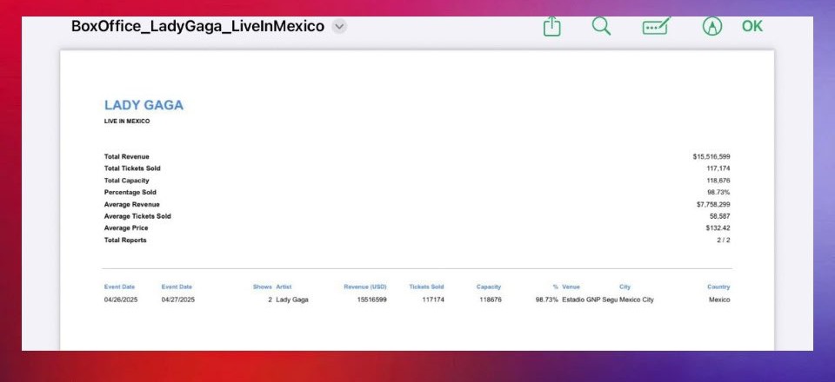This screenshot has width=835, height=382.
Task: Select the Capacity column header
Action: pyautogui.click(x=489, y=286)
